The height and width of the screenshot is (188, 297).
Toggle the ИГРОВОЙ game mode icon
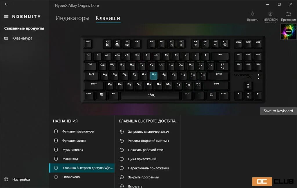(271, 16)
